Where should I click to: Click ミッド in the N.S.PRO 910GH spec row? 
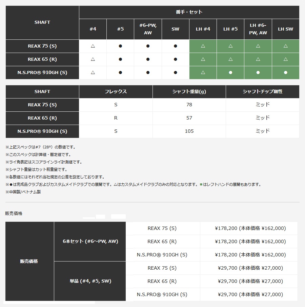263,131
